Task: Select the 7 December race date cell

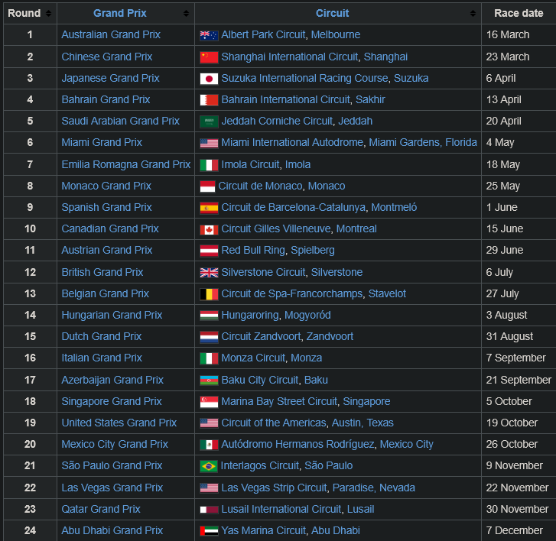Action: 519,531
